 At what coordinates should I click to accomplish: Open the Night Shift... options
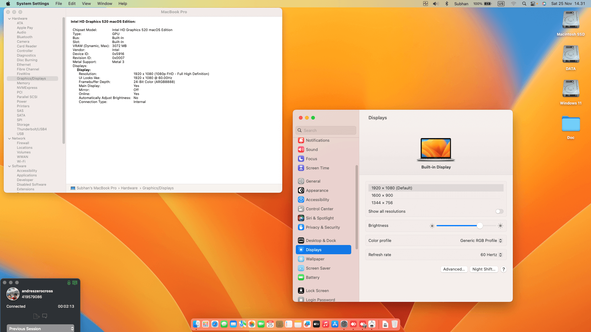[x=484, y=269]
